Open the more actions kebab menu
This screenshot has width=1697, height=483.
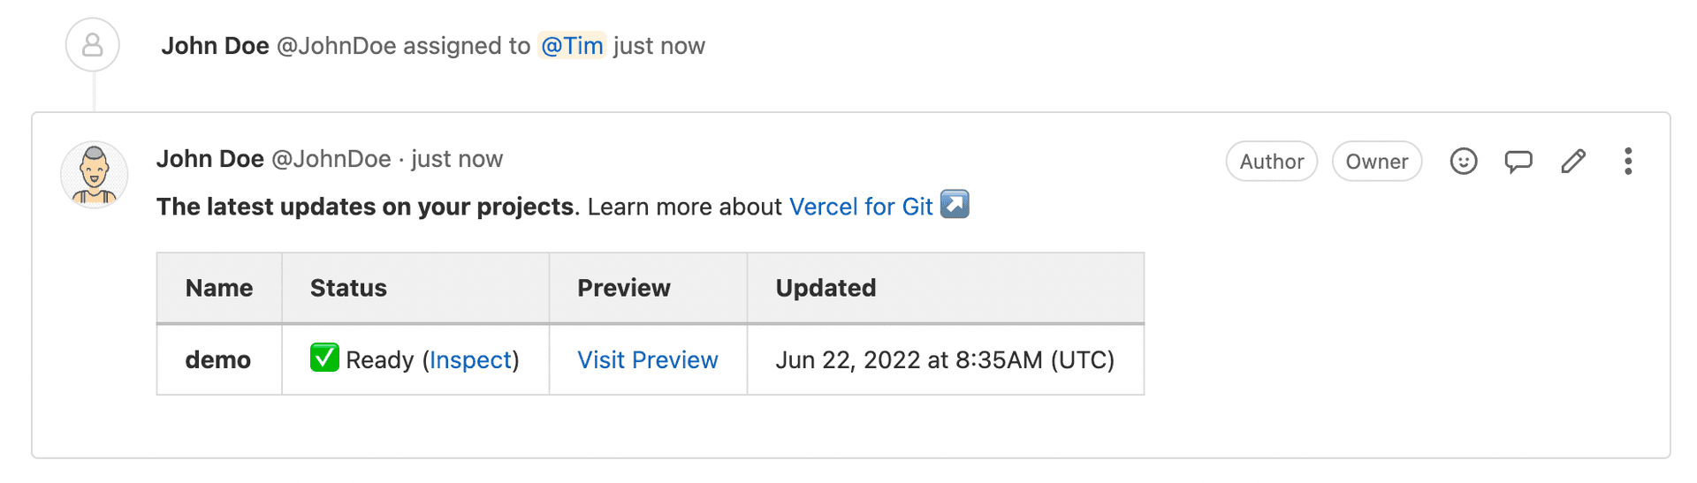tap(1628, 162)
